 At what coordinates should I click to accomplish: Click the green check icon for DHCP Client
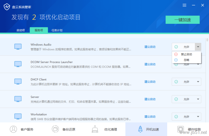(176, 82)
